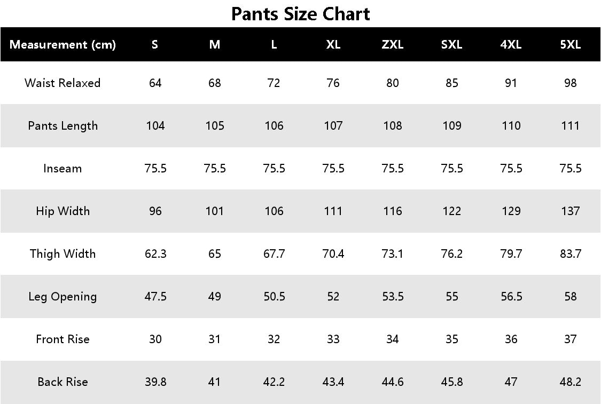The image size is (601, 404).
Task: Click the XL column header
Action: point(333,45)
